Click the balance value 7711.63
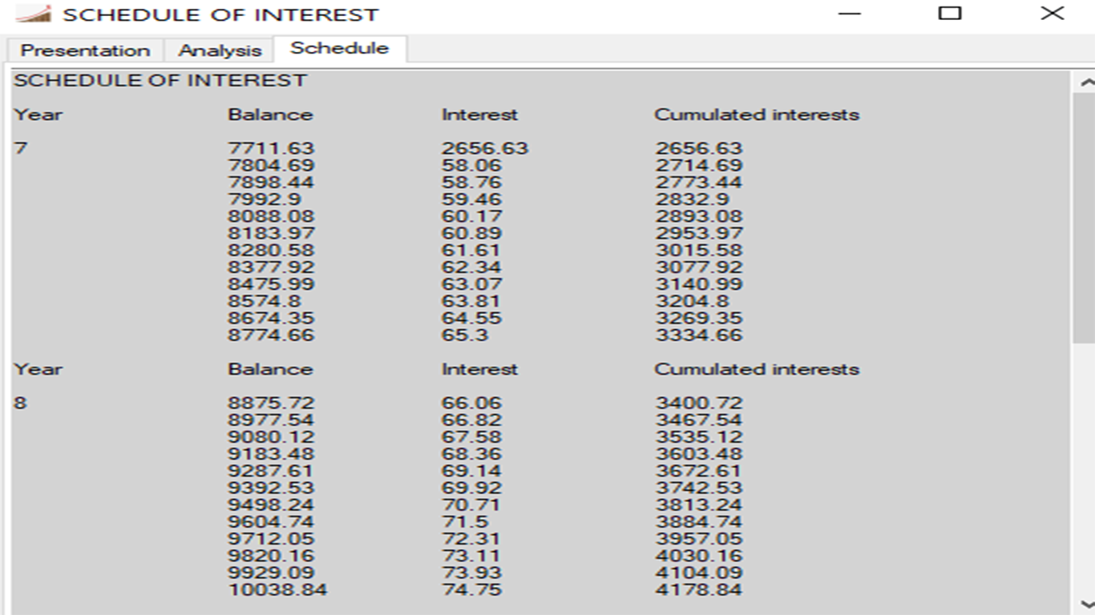1095x615 pixels. [x=271, y=148]
